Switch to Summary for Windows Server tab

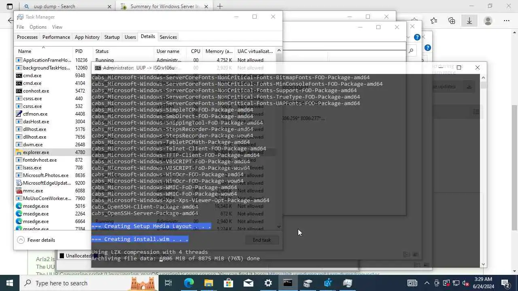[164, 6]
